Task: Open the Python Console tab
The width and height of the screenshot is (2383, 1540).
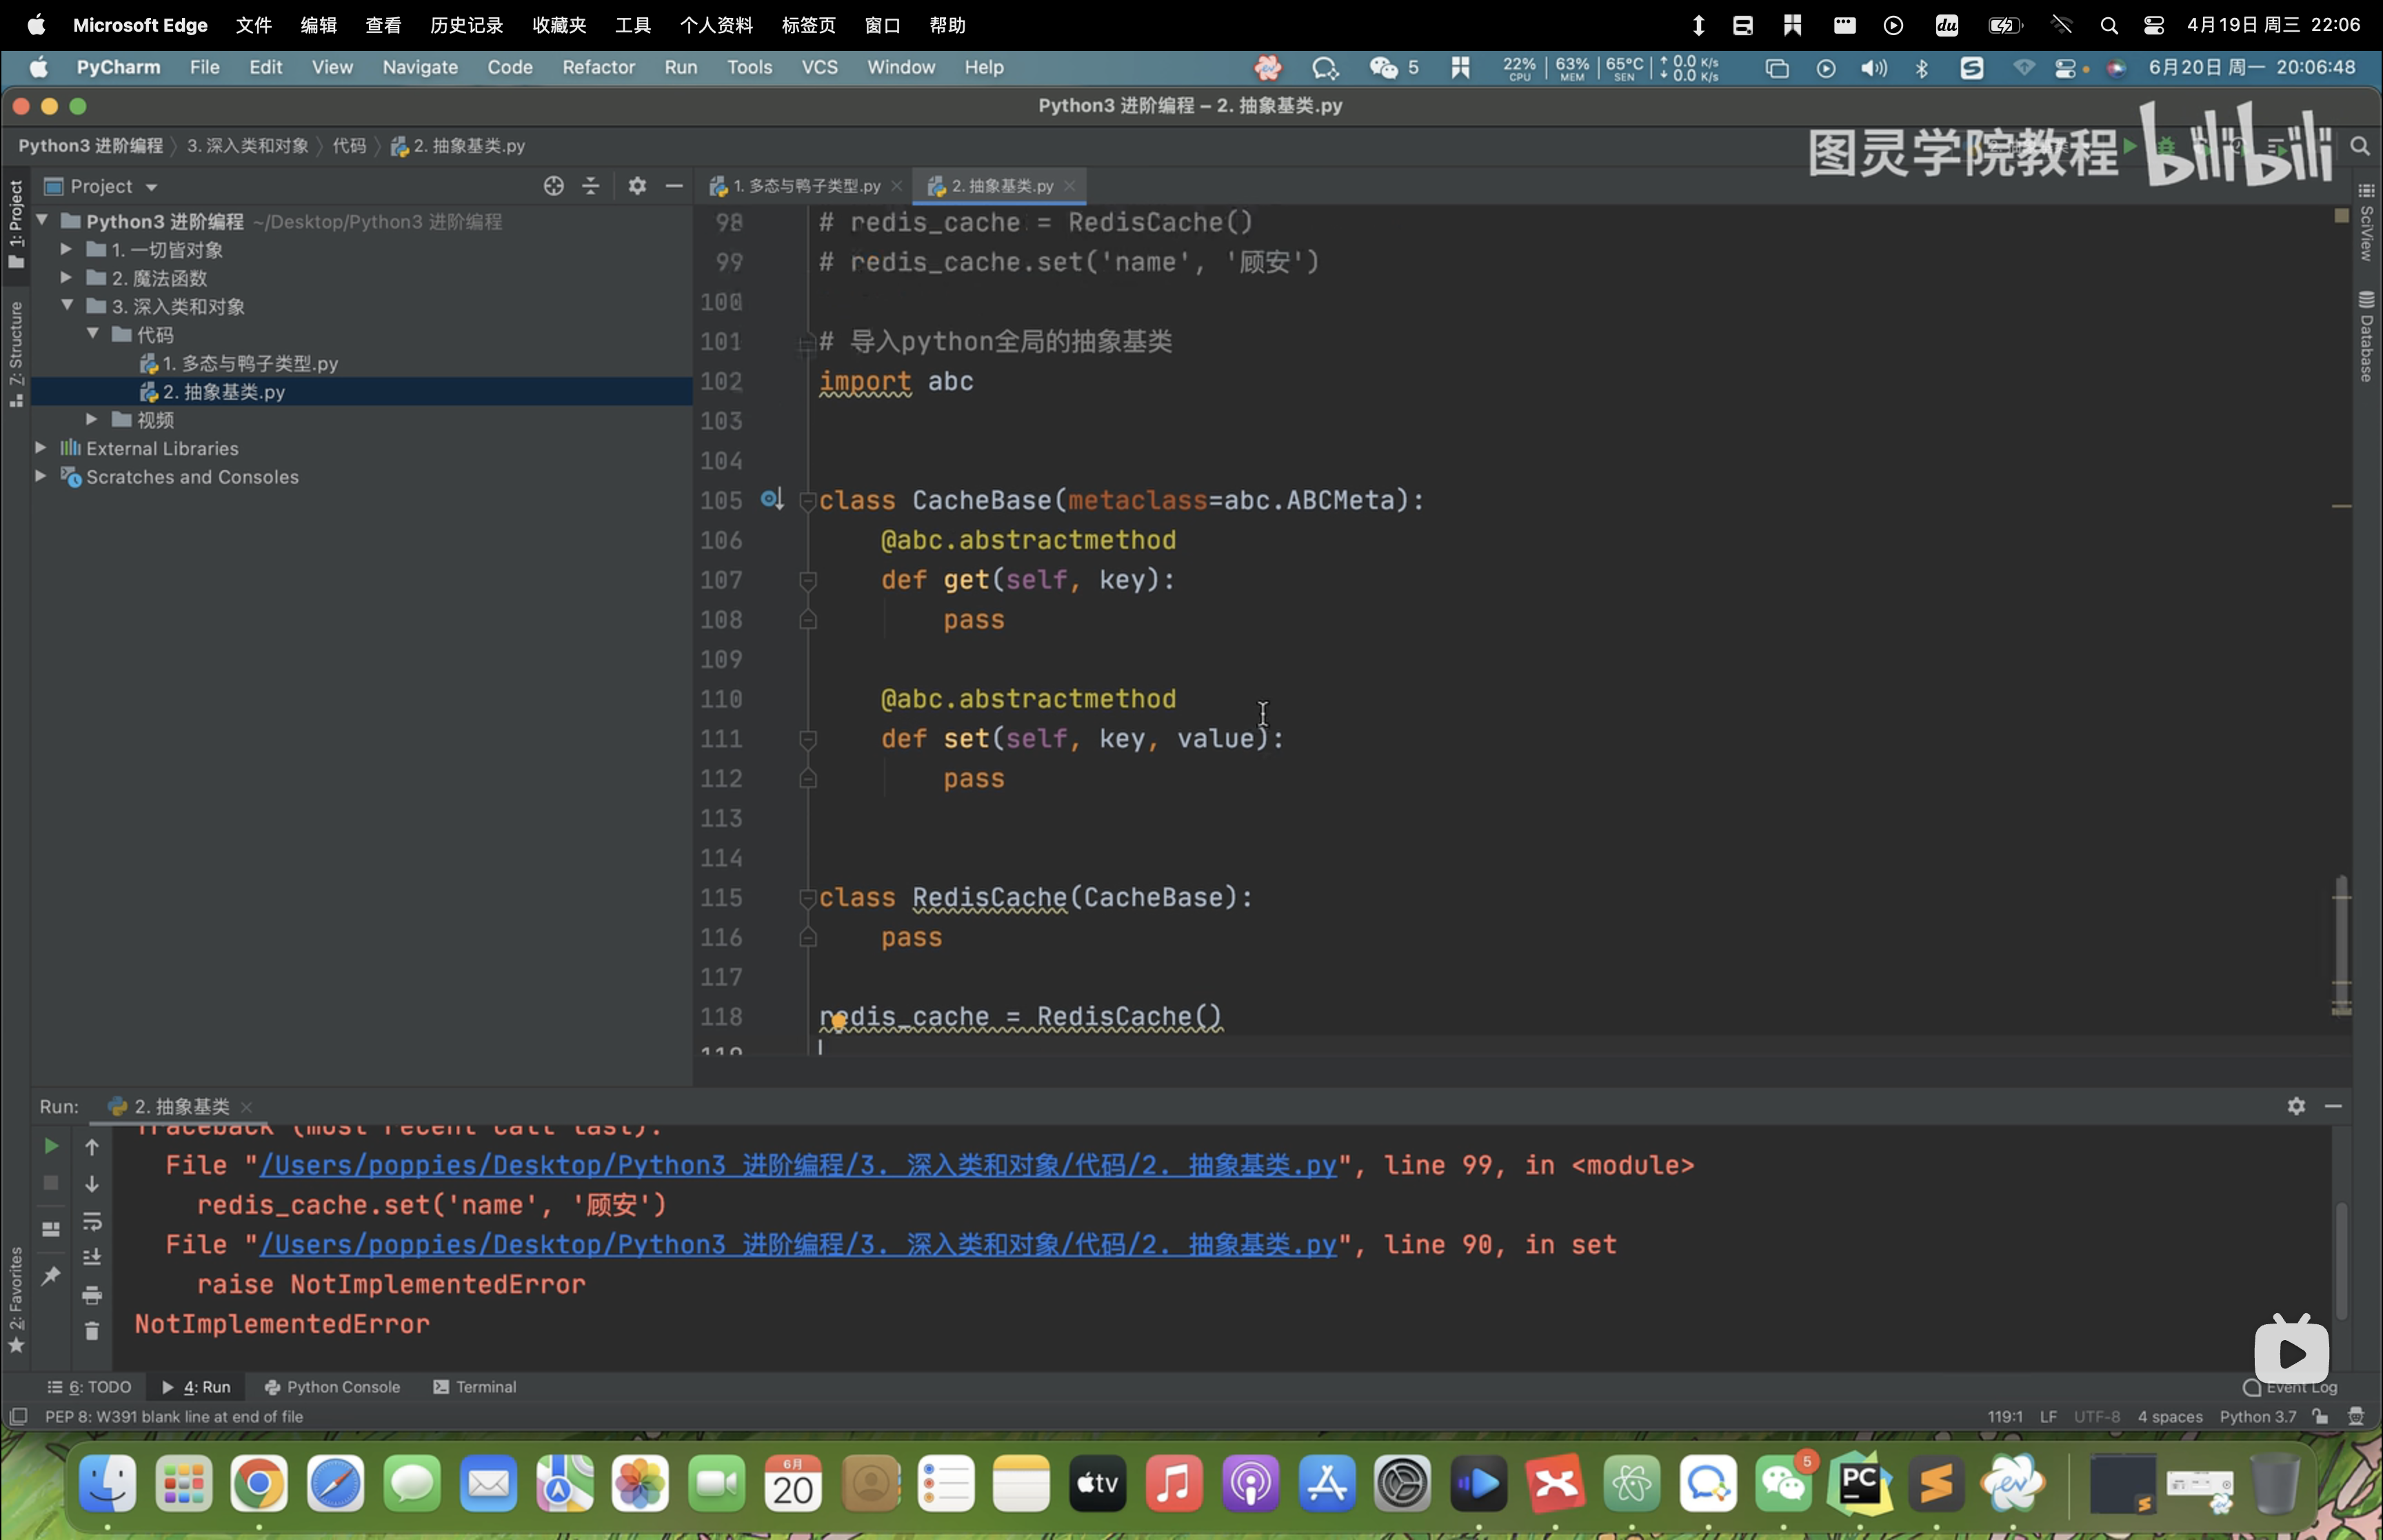Action: [332, 1387]
